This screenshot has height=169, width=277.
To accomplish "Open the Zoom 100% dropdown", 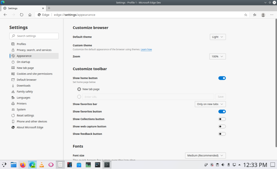I will 217,56.
